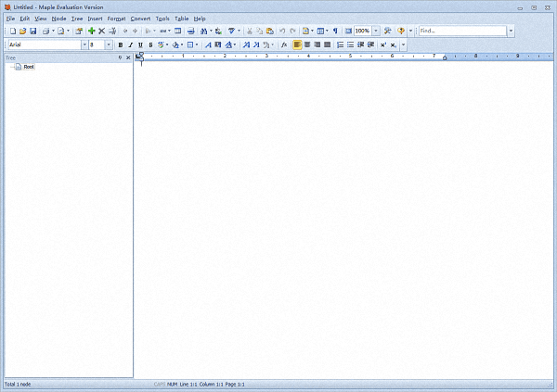The height and width of the screenshot is (392, 557).
Task: Toggle Underline formatting
Action: tap(140, 44)
